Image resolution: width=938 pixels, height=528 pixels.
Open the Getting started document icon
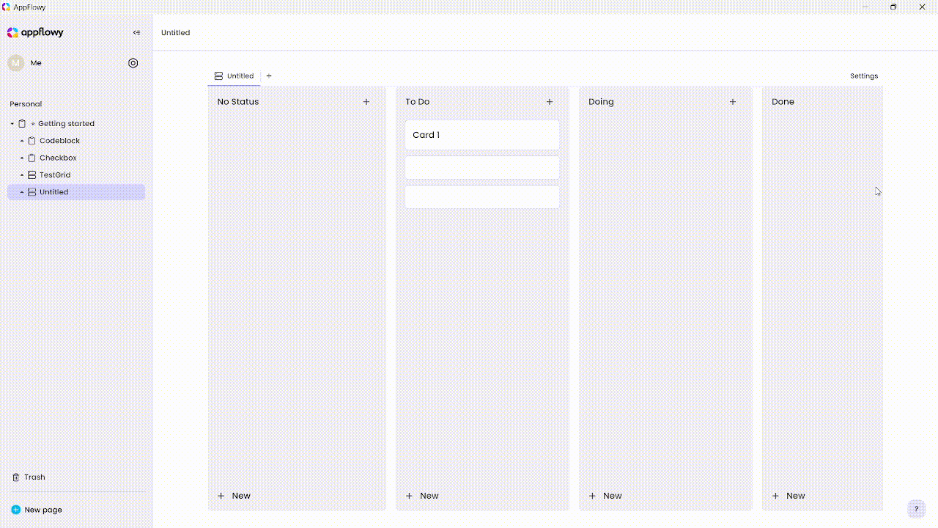(x=23, y=123)
